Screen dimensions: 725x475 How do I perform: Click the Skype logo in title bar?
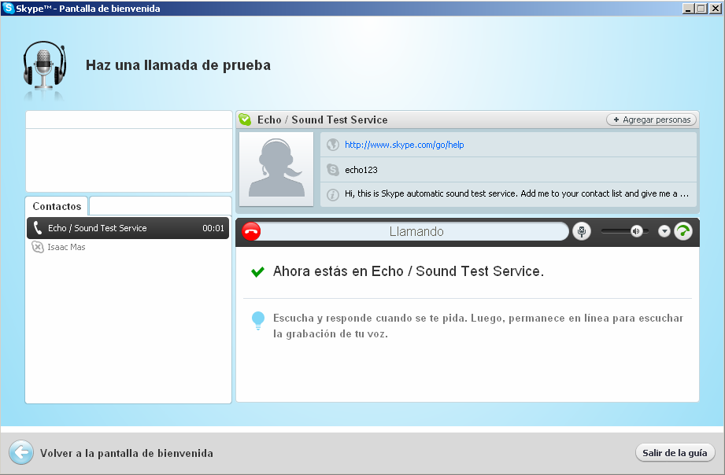pyautogui.click(x=9, y=9)
